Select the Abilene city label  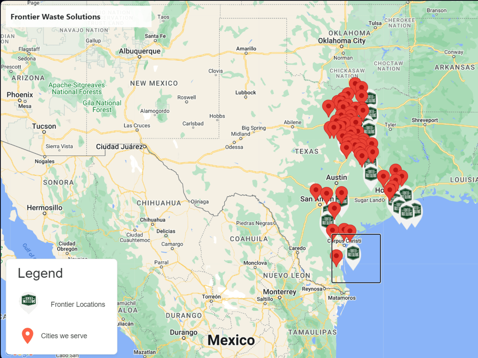coord(293,122)
